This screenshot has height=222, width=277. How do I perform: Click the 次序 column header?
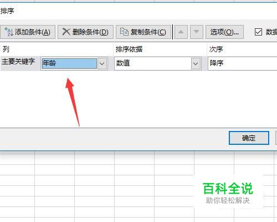click(242, 49)
